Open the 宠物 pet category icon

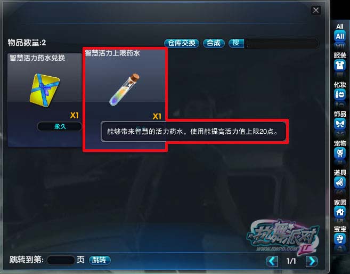pyautogui.click(x=340, y=153)
